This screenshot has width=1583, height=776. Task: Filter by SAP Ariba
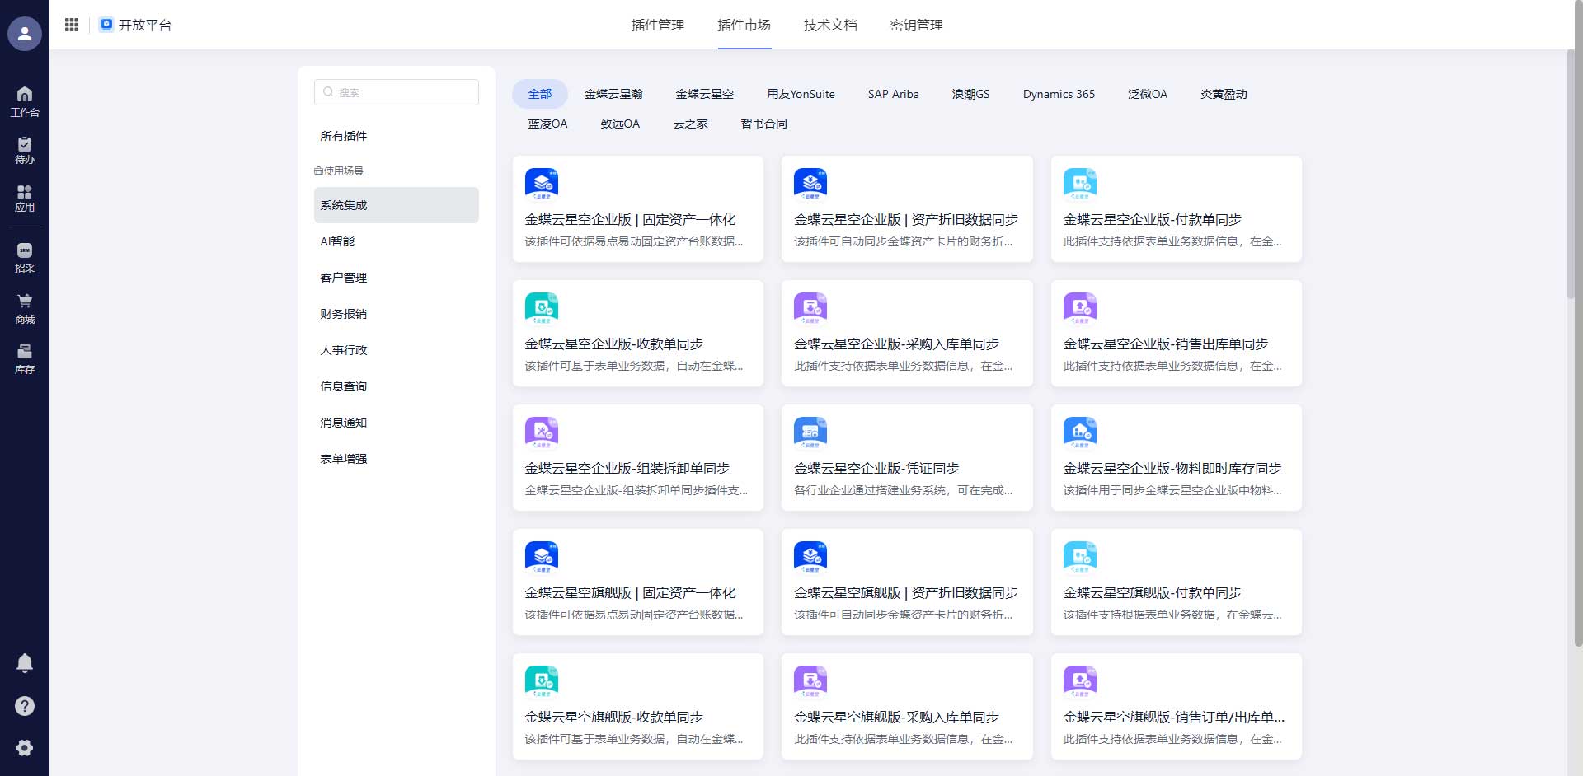click(x=893, y=94)
